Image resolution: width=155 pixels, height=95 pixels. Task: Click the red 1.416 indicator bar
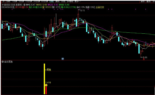click(46, 90)
